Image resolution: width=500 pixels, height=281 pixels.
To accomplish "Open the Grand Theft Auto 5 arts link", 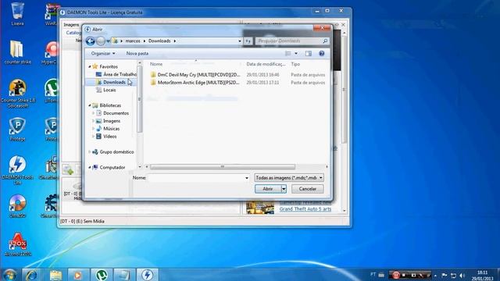I will pyautogui.click(x=305, y=209).
